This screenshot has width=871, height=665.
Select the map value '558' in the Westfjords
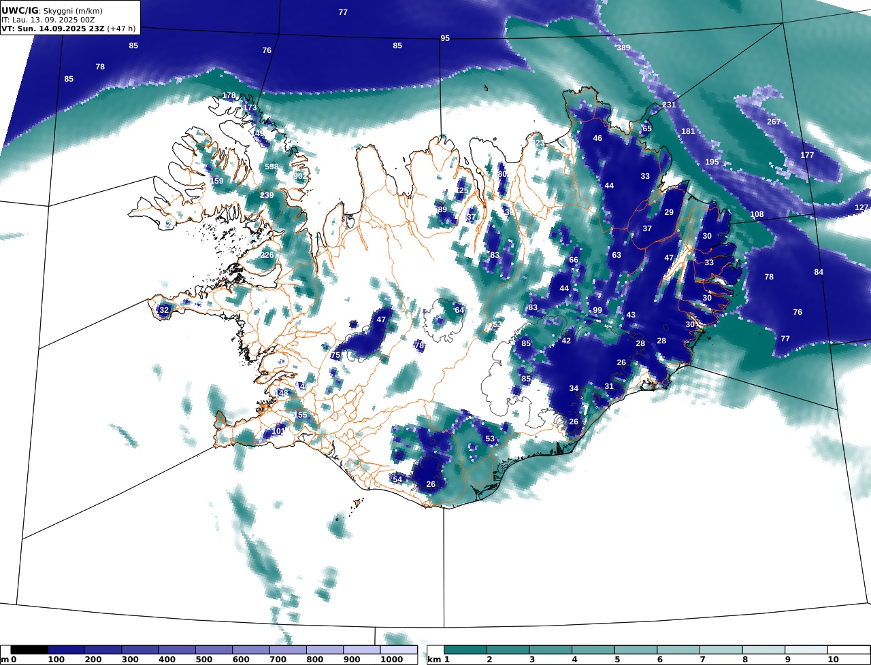(x=272, y=167)
